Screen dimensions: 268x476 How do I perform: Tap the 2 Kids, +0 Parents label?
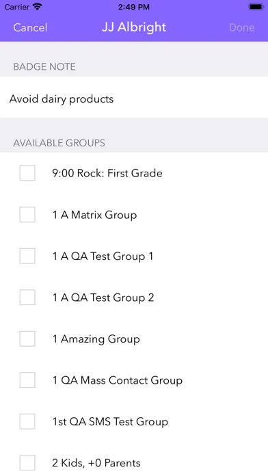96,463
